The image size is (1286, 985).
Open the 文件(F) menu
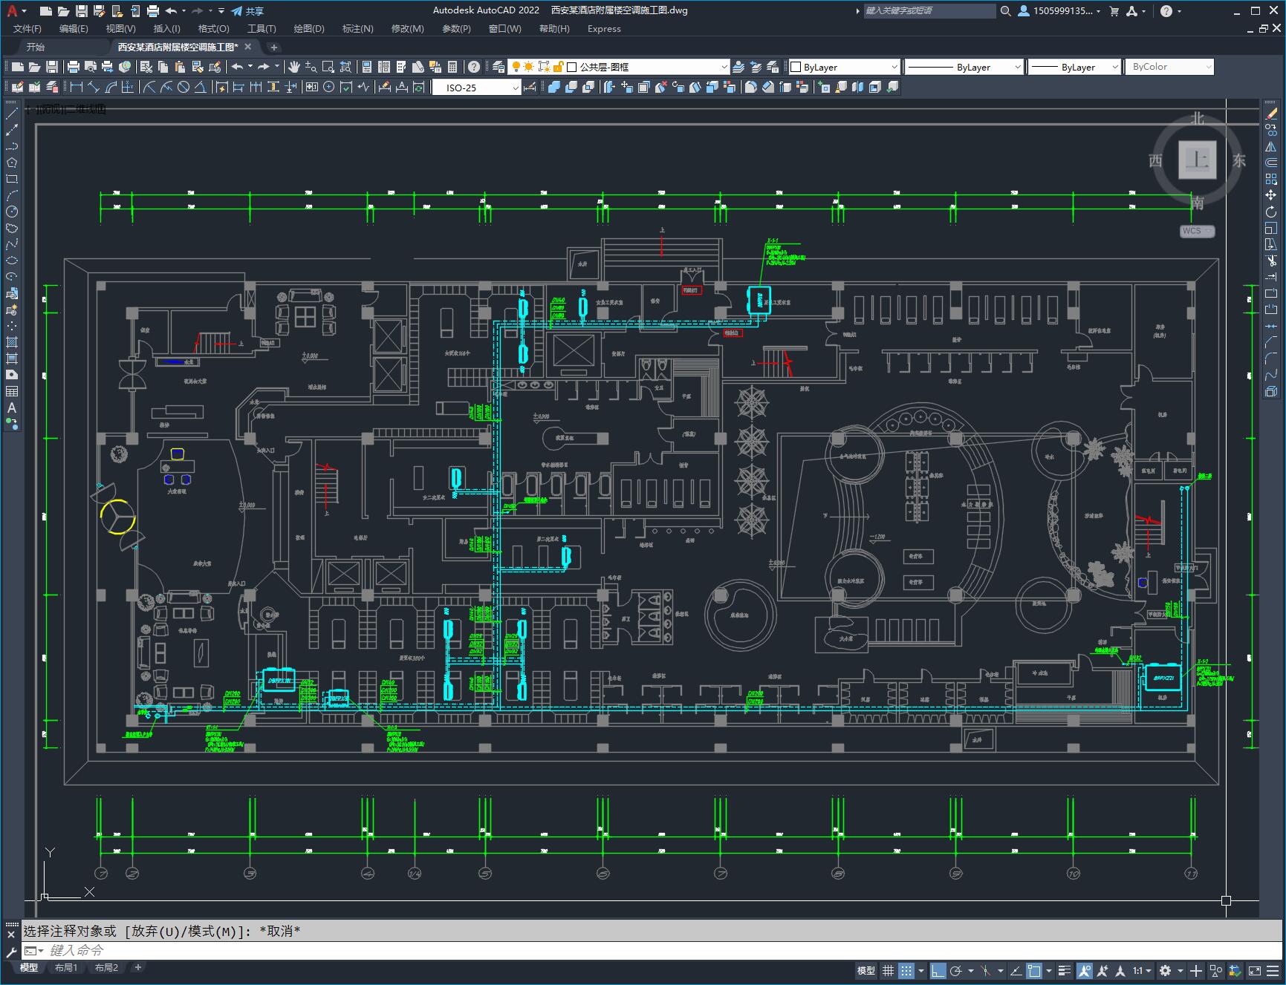pos(27,29)
